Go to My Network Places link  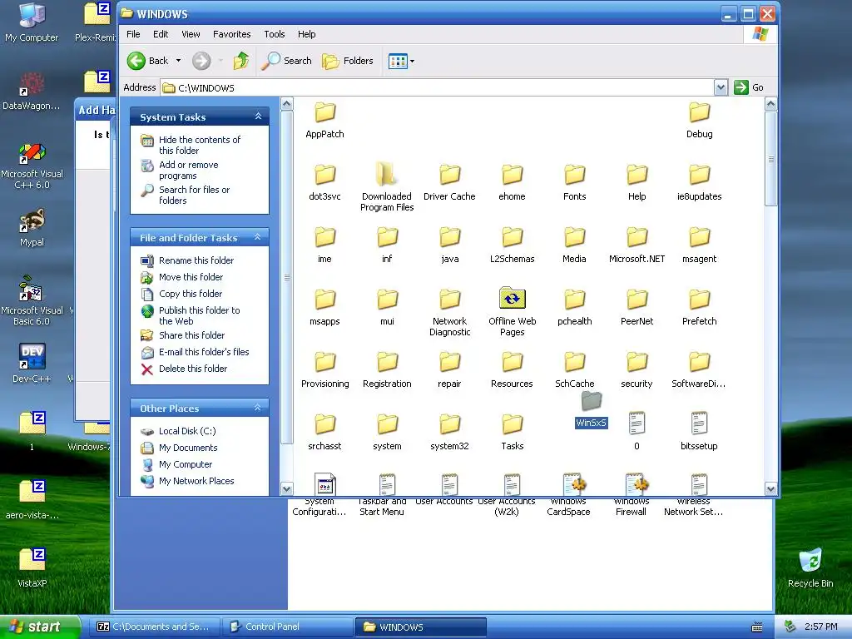click(x=196, y=481)
